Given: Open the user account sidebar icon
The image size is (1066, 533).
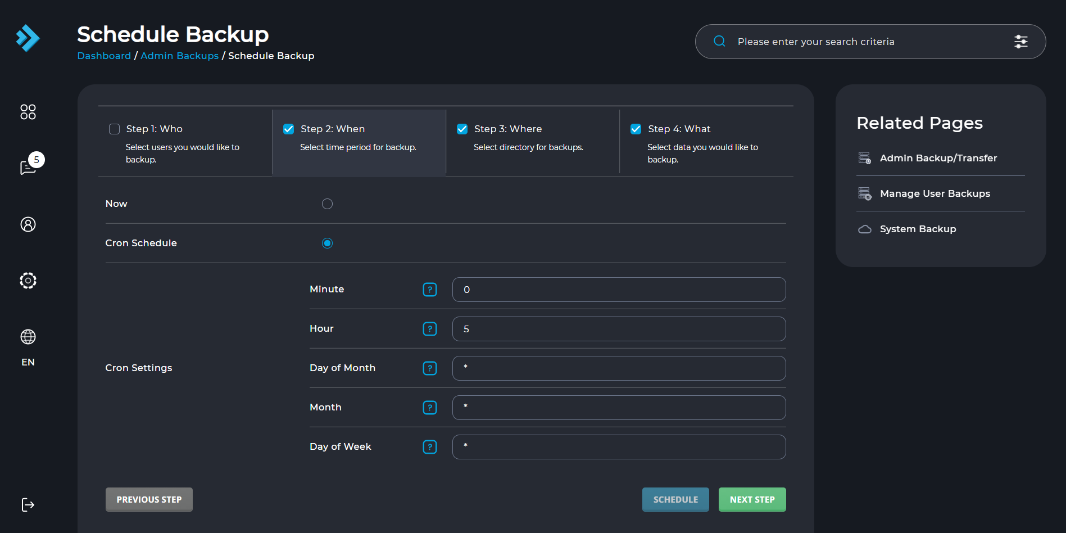Looking at the screenshot, I should point(28,224).
